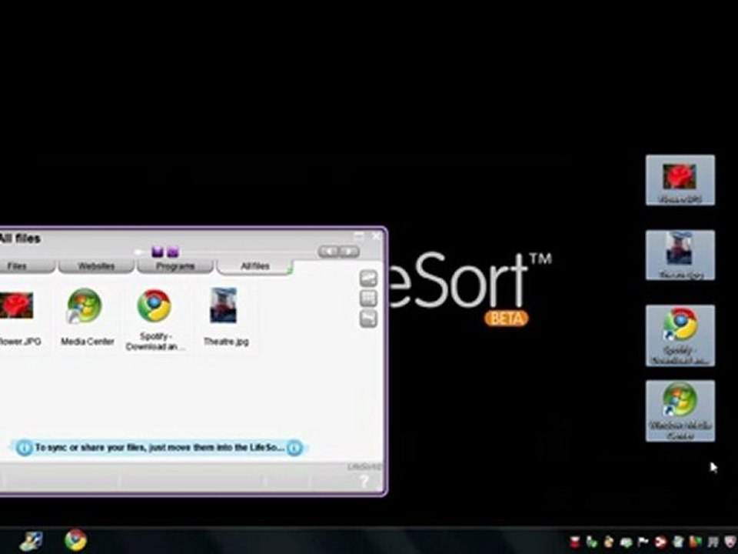This screenshot has height=554, width=738.
Task: Select flower.JPG thumbnail in LifeSort window
Action: point(18,318)
